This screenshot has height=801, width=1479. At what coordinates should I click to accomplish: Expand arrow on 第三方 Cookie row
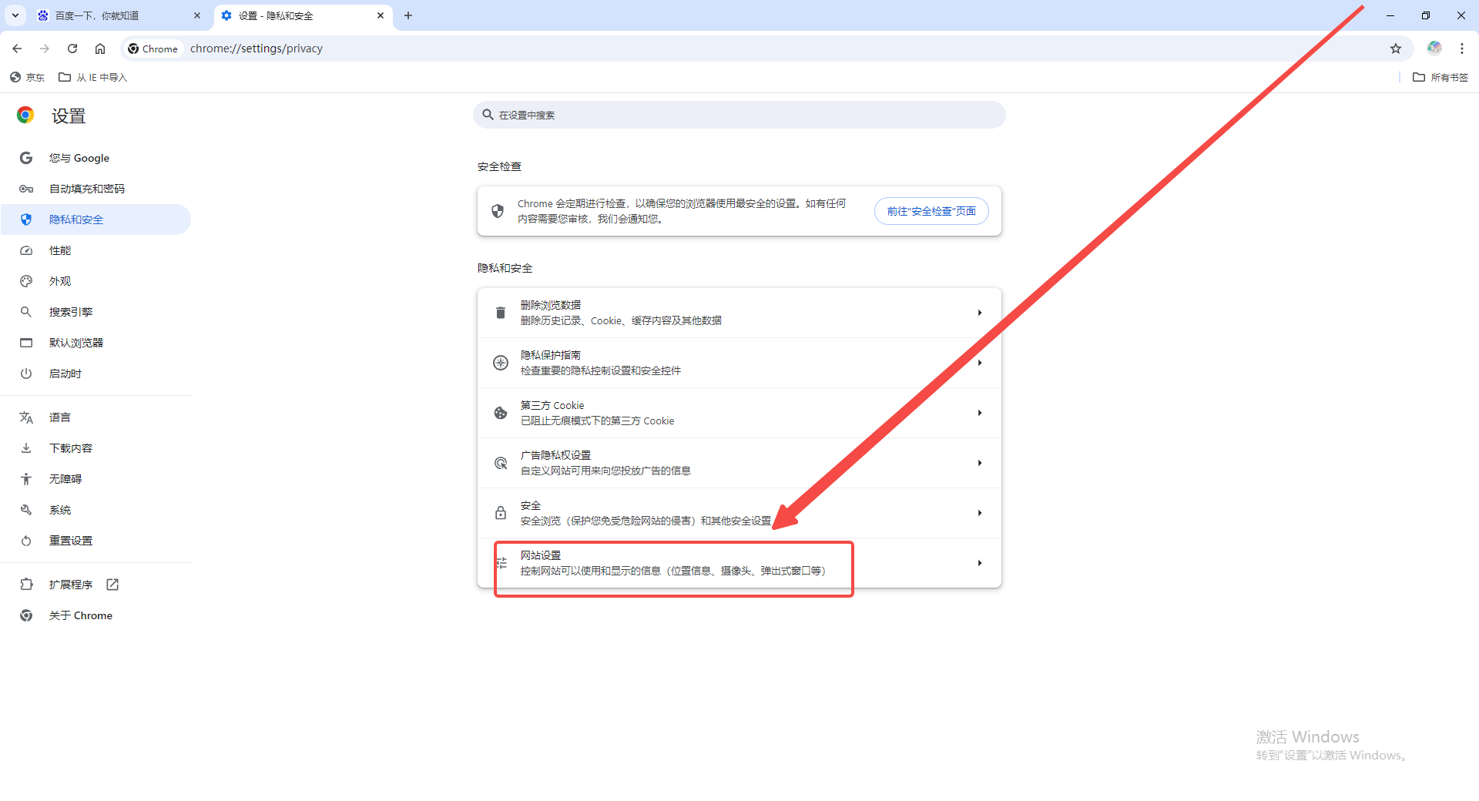[x=979, y=413]
